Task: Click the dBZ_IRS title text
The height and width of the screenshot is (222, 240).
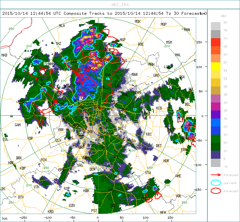Action: point(120,5)
